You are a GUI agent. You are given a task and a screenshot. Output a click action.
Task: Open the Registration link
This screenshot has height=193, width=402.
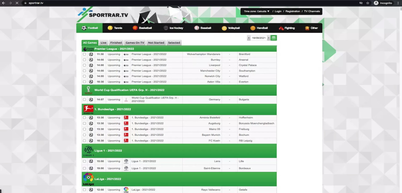(293, 11)
